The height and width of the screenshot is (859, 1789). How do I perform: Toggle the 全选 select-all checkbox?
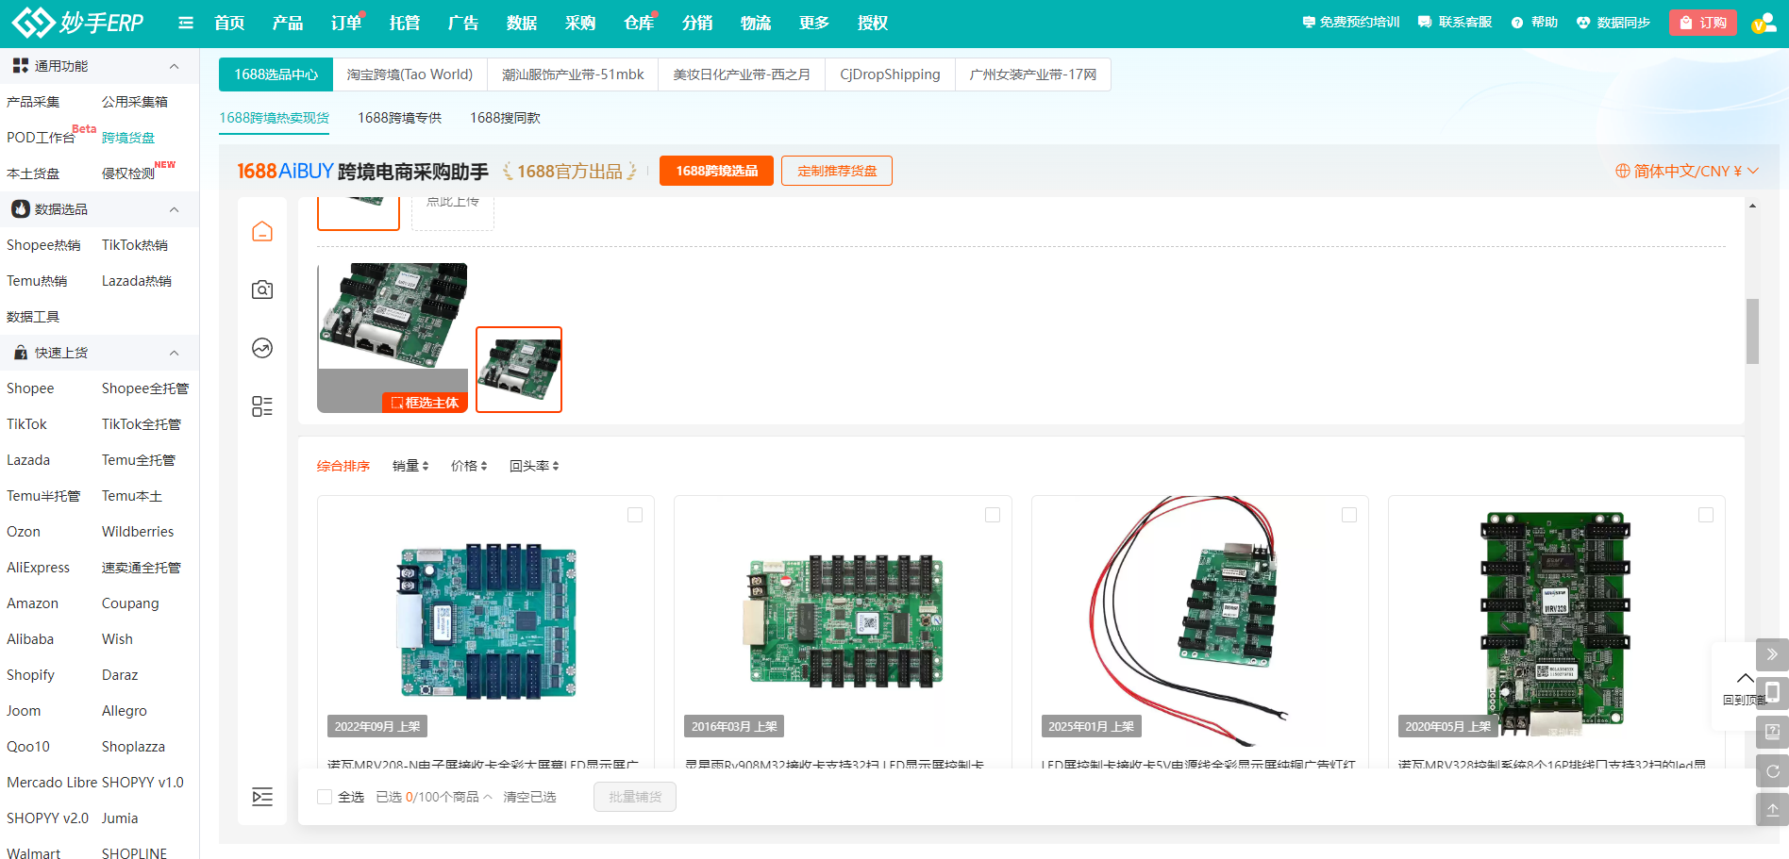[325, 797]
